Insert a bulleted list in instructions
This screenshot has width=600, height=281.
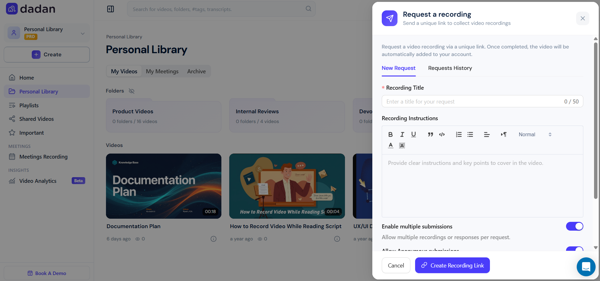(x=470, y=134)
